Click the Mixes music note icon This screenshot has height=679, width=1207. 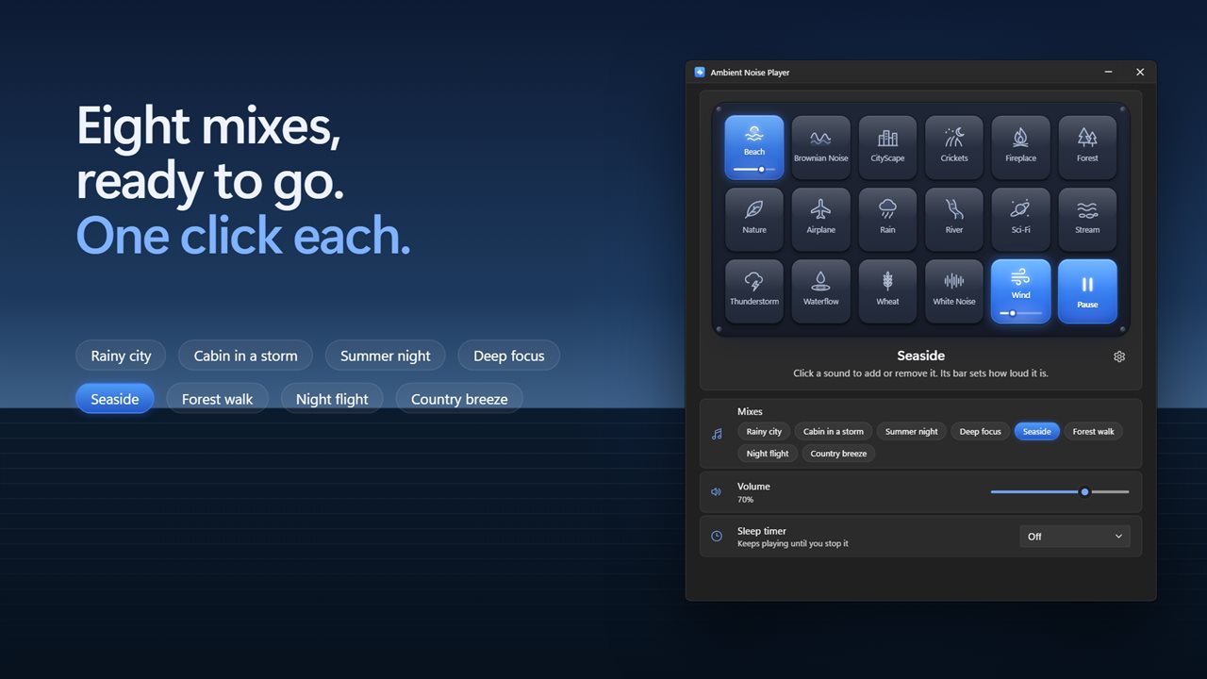coord(717,434)
